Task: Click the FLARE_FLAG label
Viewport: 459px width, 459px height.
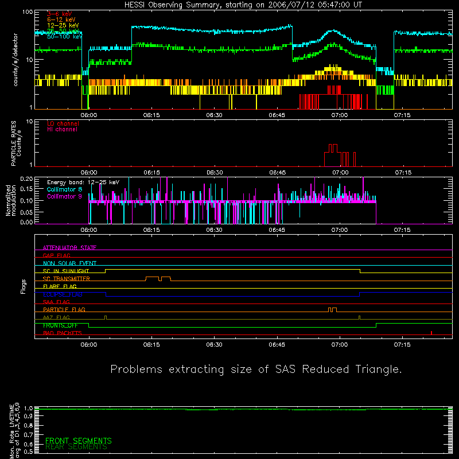Action: pyautogui.click(x=60, y=286)
